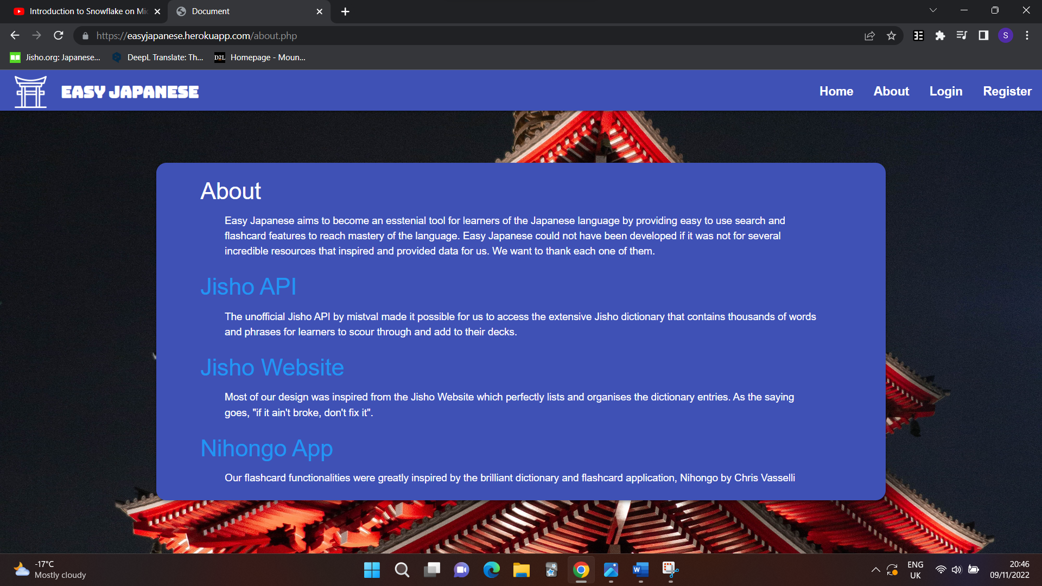This screenshot has width=1042, height=586.
Task: Switch to Chrome on taskbar
Action: pyautogui.click(x=581, y=570)
